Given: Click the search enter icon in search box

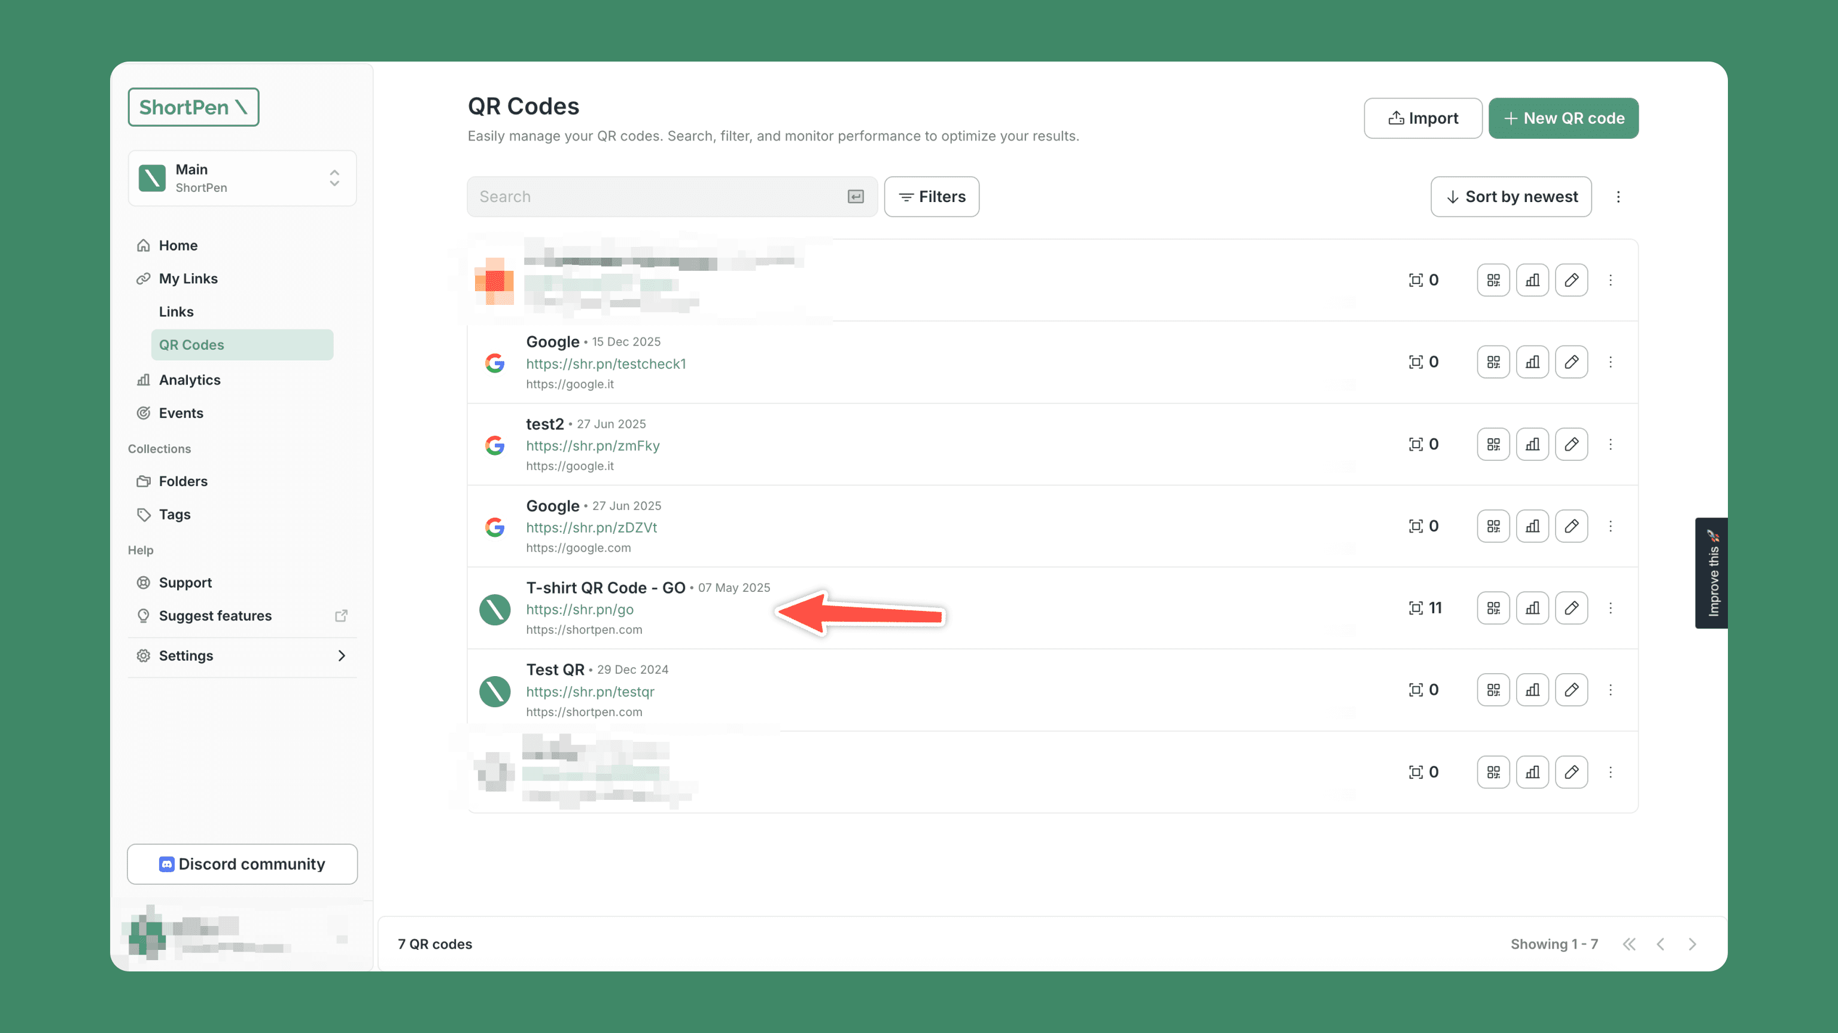Looking at the screenshot, I should 856,197.
